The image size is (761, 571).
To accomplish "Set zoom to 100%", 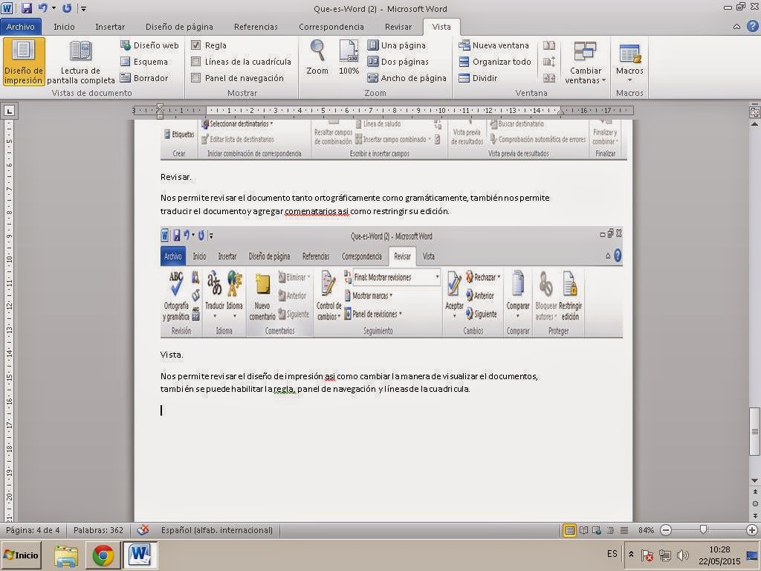I will (350, 59).
